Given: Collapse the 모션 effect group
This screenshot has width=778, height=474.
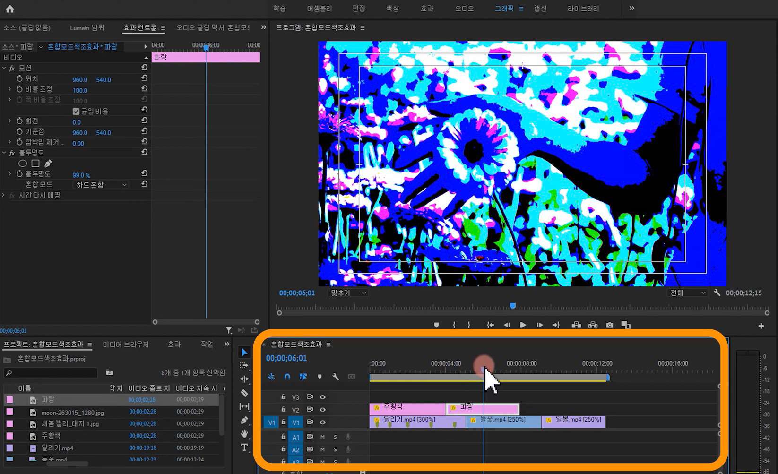Looking at the screenshot, I should coord(4,68).
